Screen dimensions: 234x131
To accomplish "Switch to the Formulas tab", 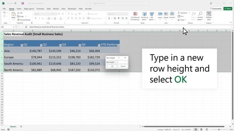I will pyautogui.click(x=40, y=9).
